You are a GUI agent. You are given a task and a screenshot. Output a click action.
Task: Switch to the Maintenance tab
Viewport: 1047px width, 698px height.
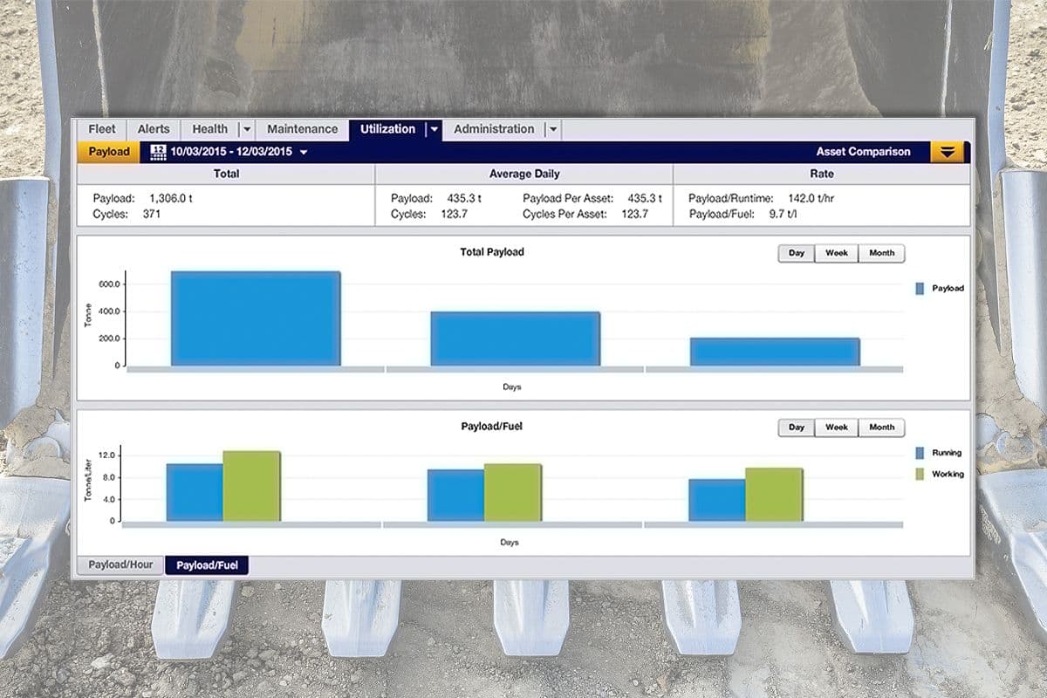[302, 128]
